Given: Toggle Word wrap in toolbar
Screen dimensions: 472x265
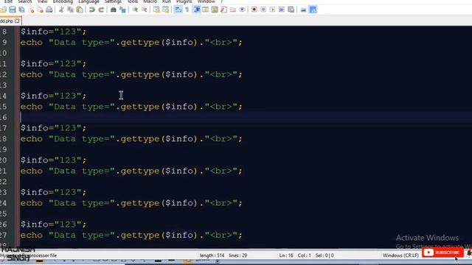Looking at the screenshot, I should tap(178, 10).
